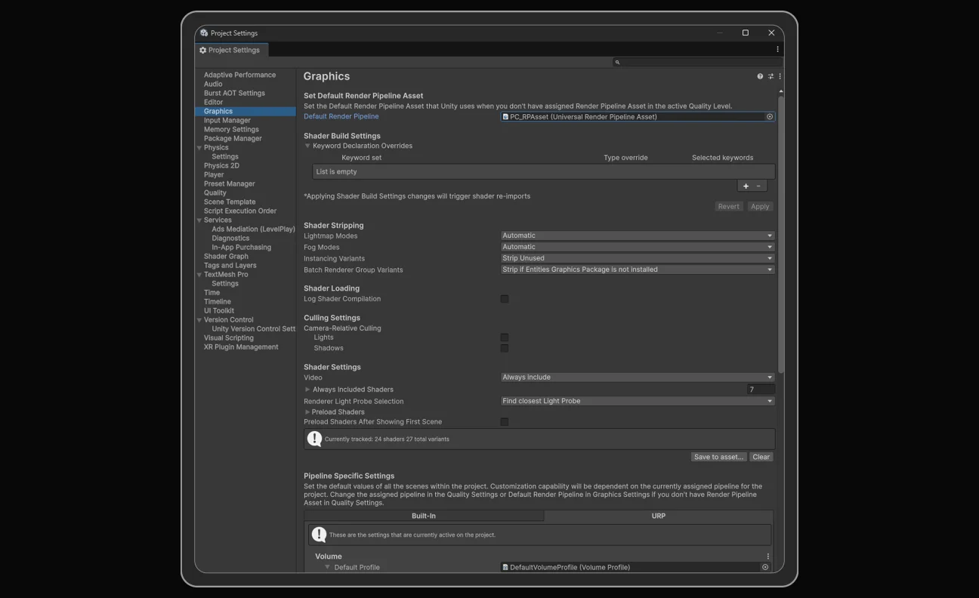Switch to the Built-In pipeline tab

424,516
